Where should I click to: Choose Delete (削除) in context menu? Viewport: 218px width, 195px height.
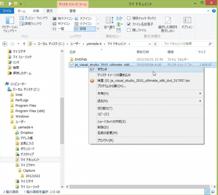click(x=146, y=127)
